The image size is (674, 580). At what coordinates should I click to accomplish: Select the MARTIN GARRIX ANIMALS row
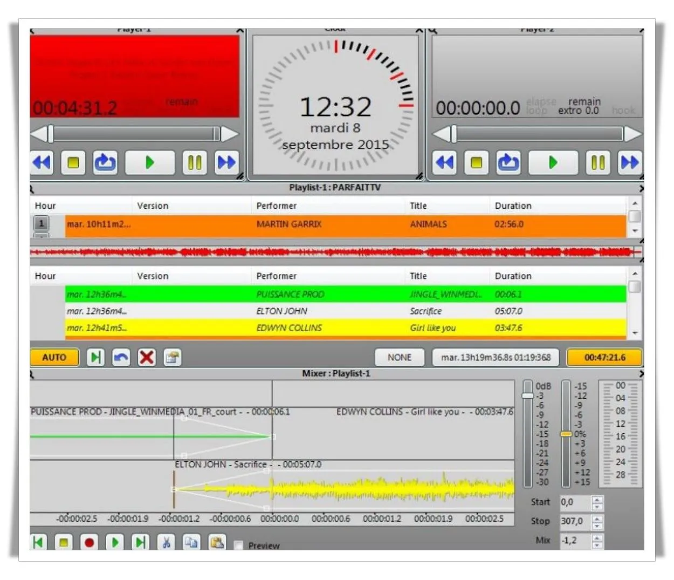[346, 225]
